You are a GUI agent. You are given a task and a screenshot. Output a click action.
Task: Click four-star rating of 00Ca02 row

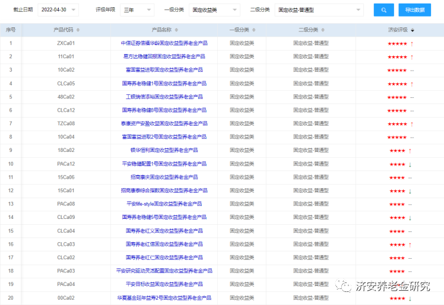click(x=397, y=298)
